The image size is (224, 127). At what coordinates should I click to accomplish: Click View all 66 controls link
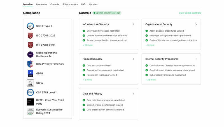click(x=190, y=13)
